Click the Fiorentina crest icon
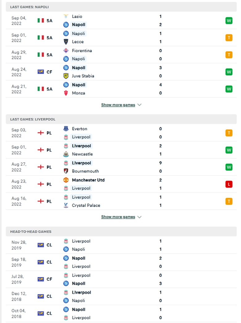This screenshot has height=323, width=241. 66,50
